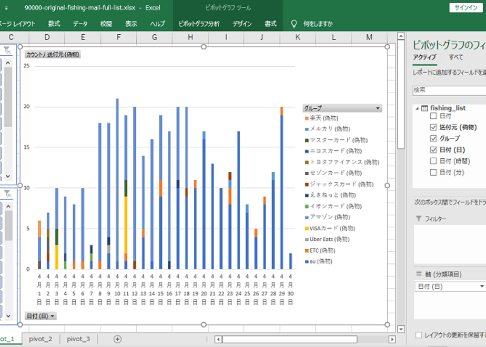Click the 軸 (分類項目) axis icon

419,274
